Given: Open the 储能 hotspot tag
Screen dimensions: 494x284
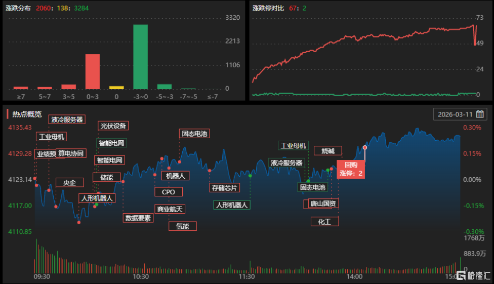Looking at the screenshot, I should [x=106, y=177].
